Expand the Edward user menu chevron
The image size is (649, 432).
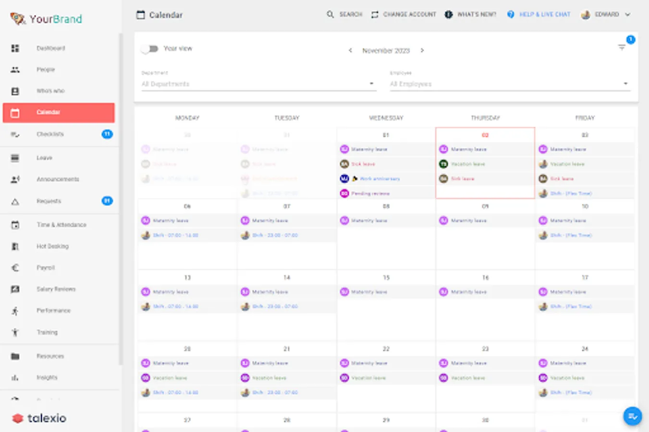627,14
